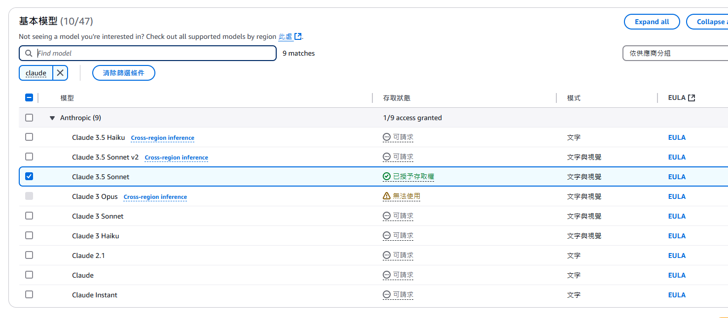Click the status icon for Claude 2.1

[387, 255]
